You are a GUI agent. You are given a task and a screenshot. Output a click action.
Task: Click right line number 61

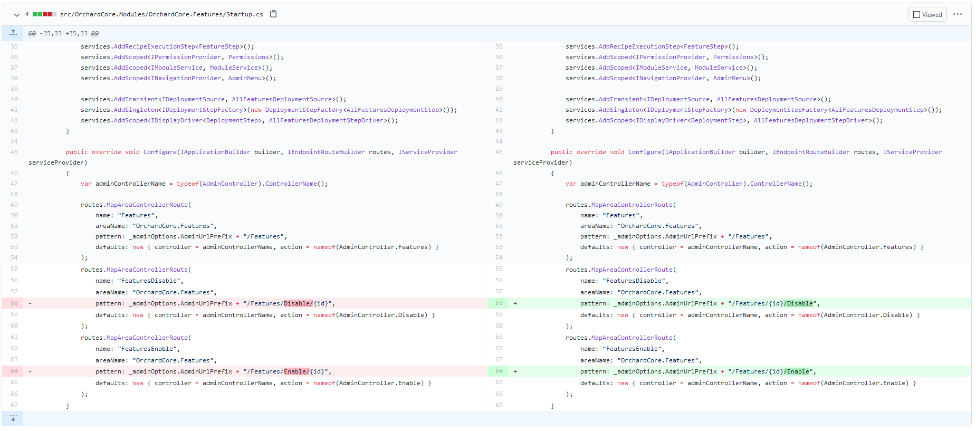point(499,337)
